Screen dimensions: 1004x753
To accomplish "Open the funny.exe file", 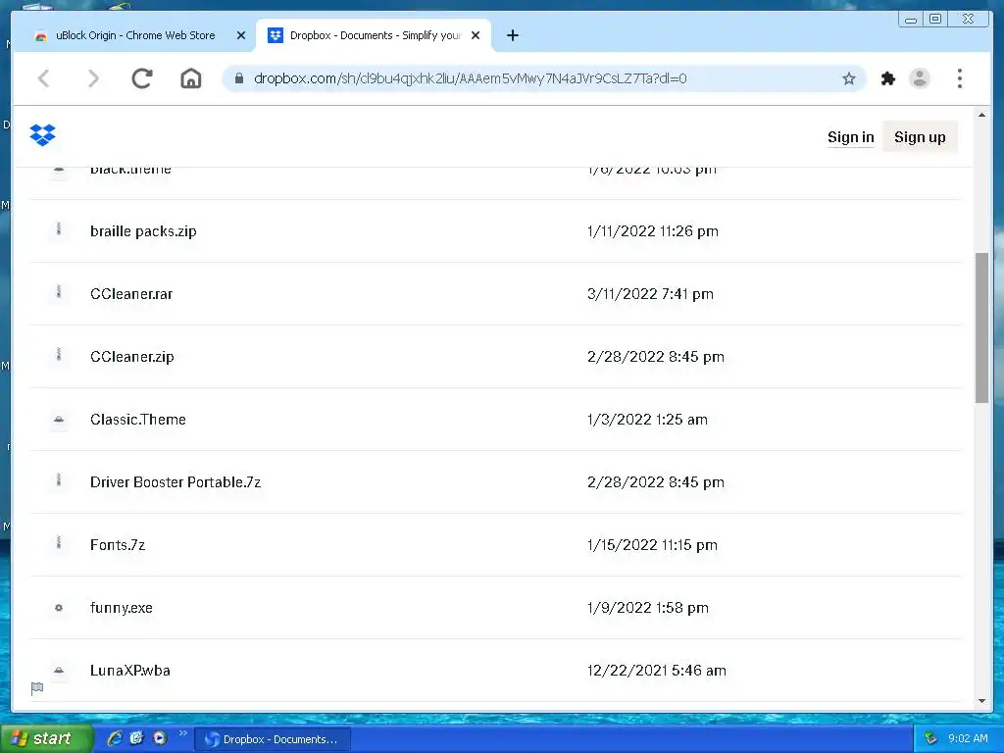I will (121, 608).
